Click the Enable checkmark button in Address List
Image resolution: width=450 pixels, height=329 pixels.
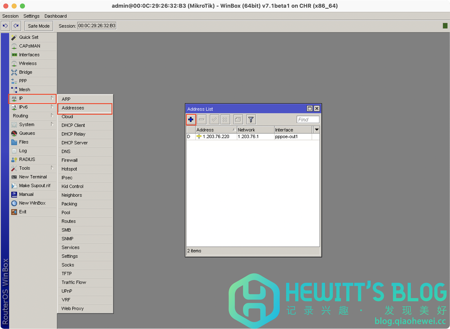tap(214, 119)
